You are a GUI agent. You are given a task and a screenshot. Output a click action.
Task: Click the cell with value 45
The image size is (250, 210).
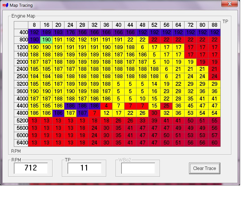pyautogui.click(x=190, y=106)
